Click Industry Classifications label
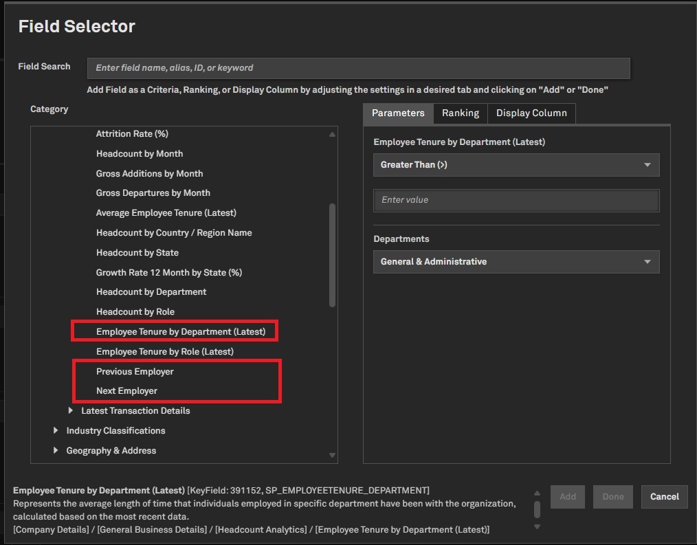Viewport: 697px width, 545px height. point(115,431)
